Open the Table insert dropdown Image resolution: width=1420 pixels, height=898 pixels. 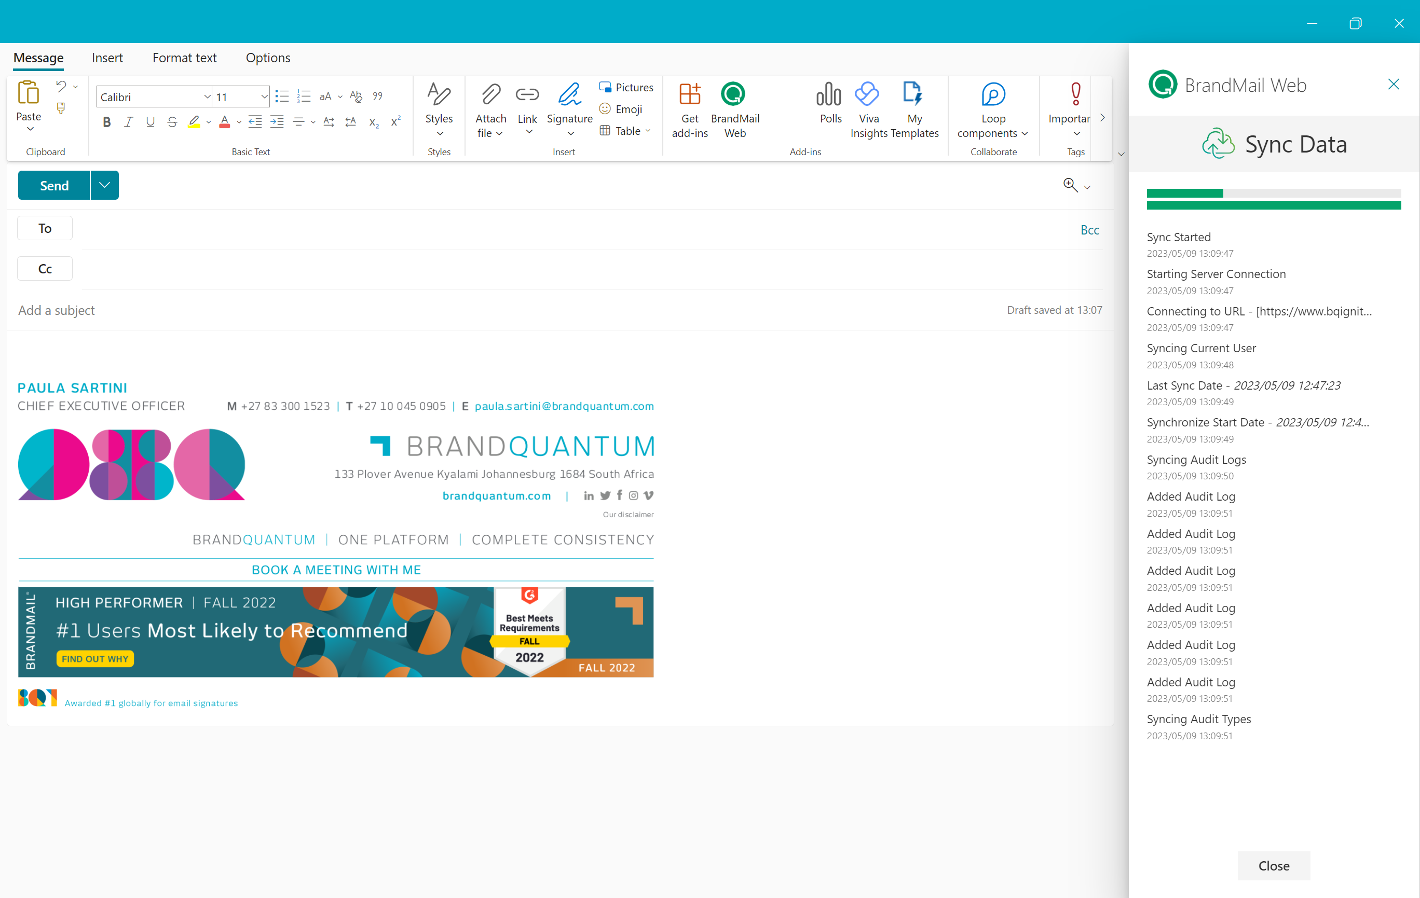[x=625, y=131]
